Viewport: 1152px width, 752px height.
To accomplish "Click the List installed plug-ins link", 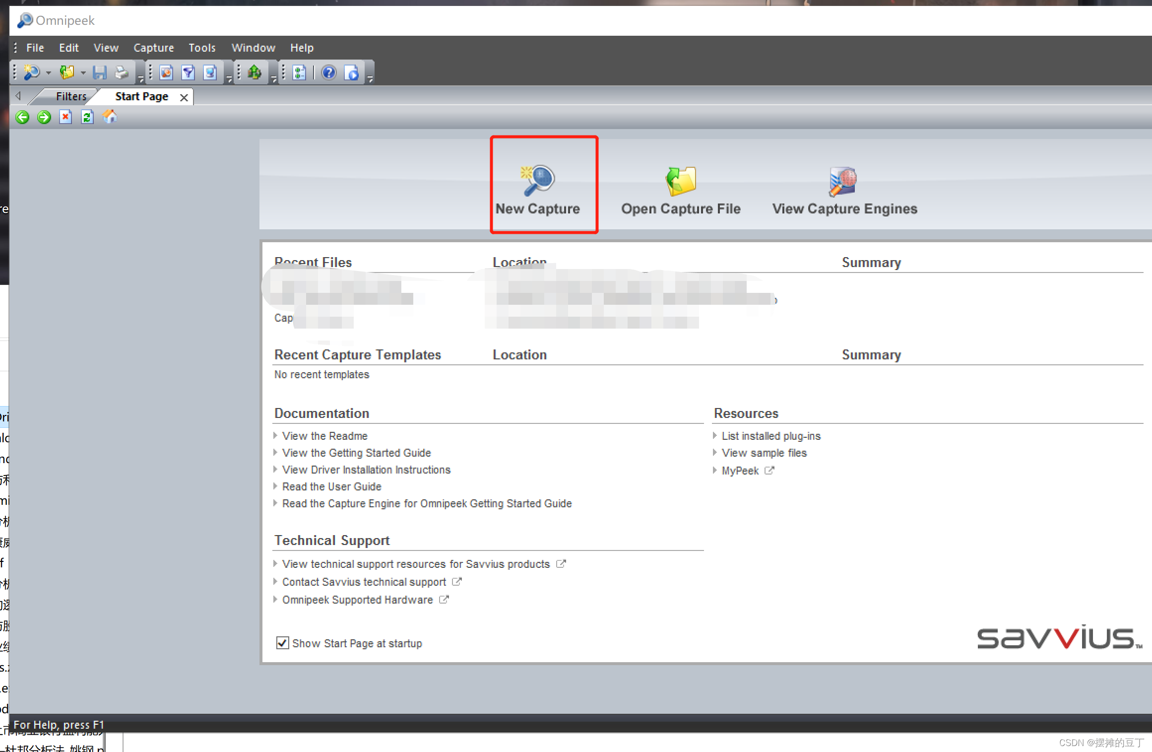I will tap(770, 436).
